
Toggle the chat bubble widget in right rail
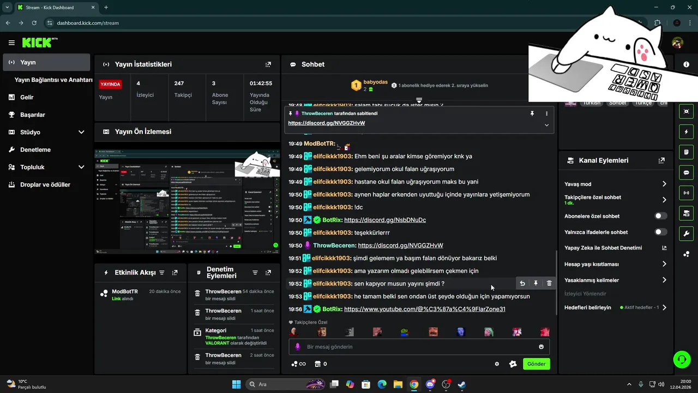[686, 172]
